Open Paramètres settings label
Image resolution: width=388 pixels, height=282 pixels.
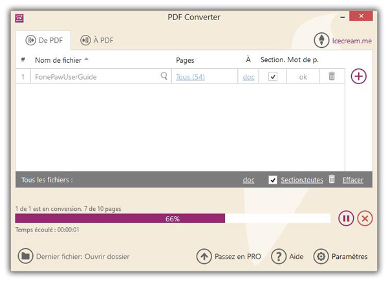(349, 257)
